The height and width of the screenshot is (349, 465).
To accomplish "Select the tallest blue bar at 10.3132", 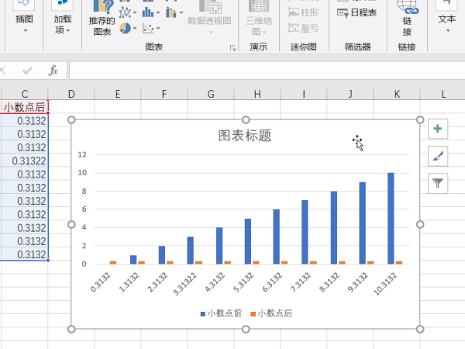I will click(x=391, y=219).
